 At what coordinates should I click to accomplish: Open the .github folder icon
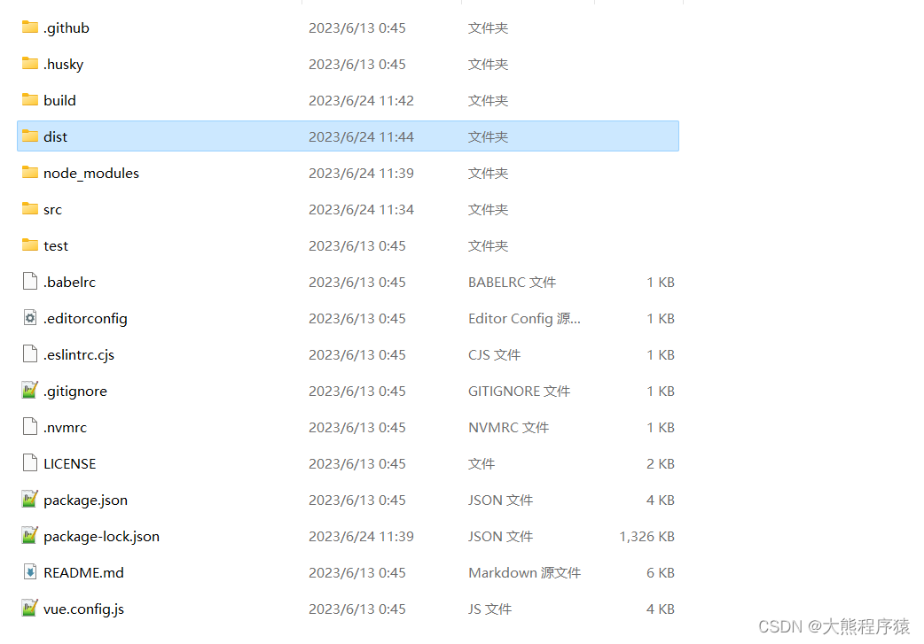(x=28, y=27)
